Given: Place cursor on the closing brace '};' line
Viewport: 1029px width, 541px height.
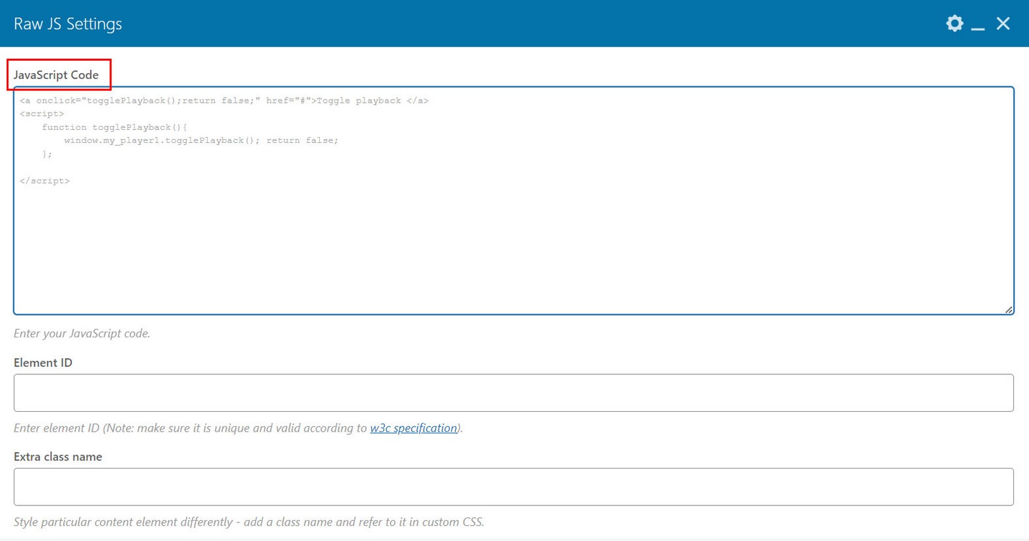Looking at the screenshot, I should 47,154.
